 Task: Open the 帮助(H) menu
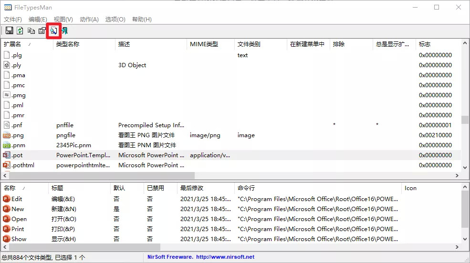pos(142,20)
